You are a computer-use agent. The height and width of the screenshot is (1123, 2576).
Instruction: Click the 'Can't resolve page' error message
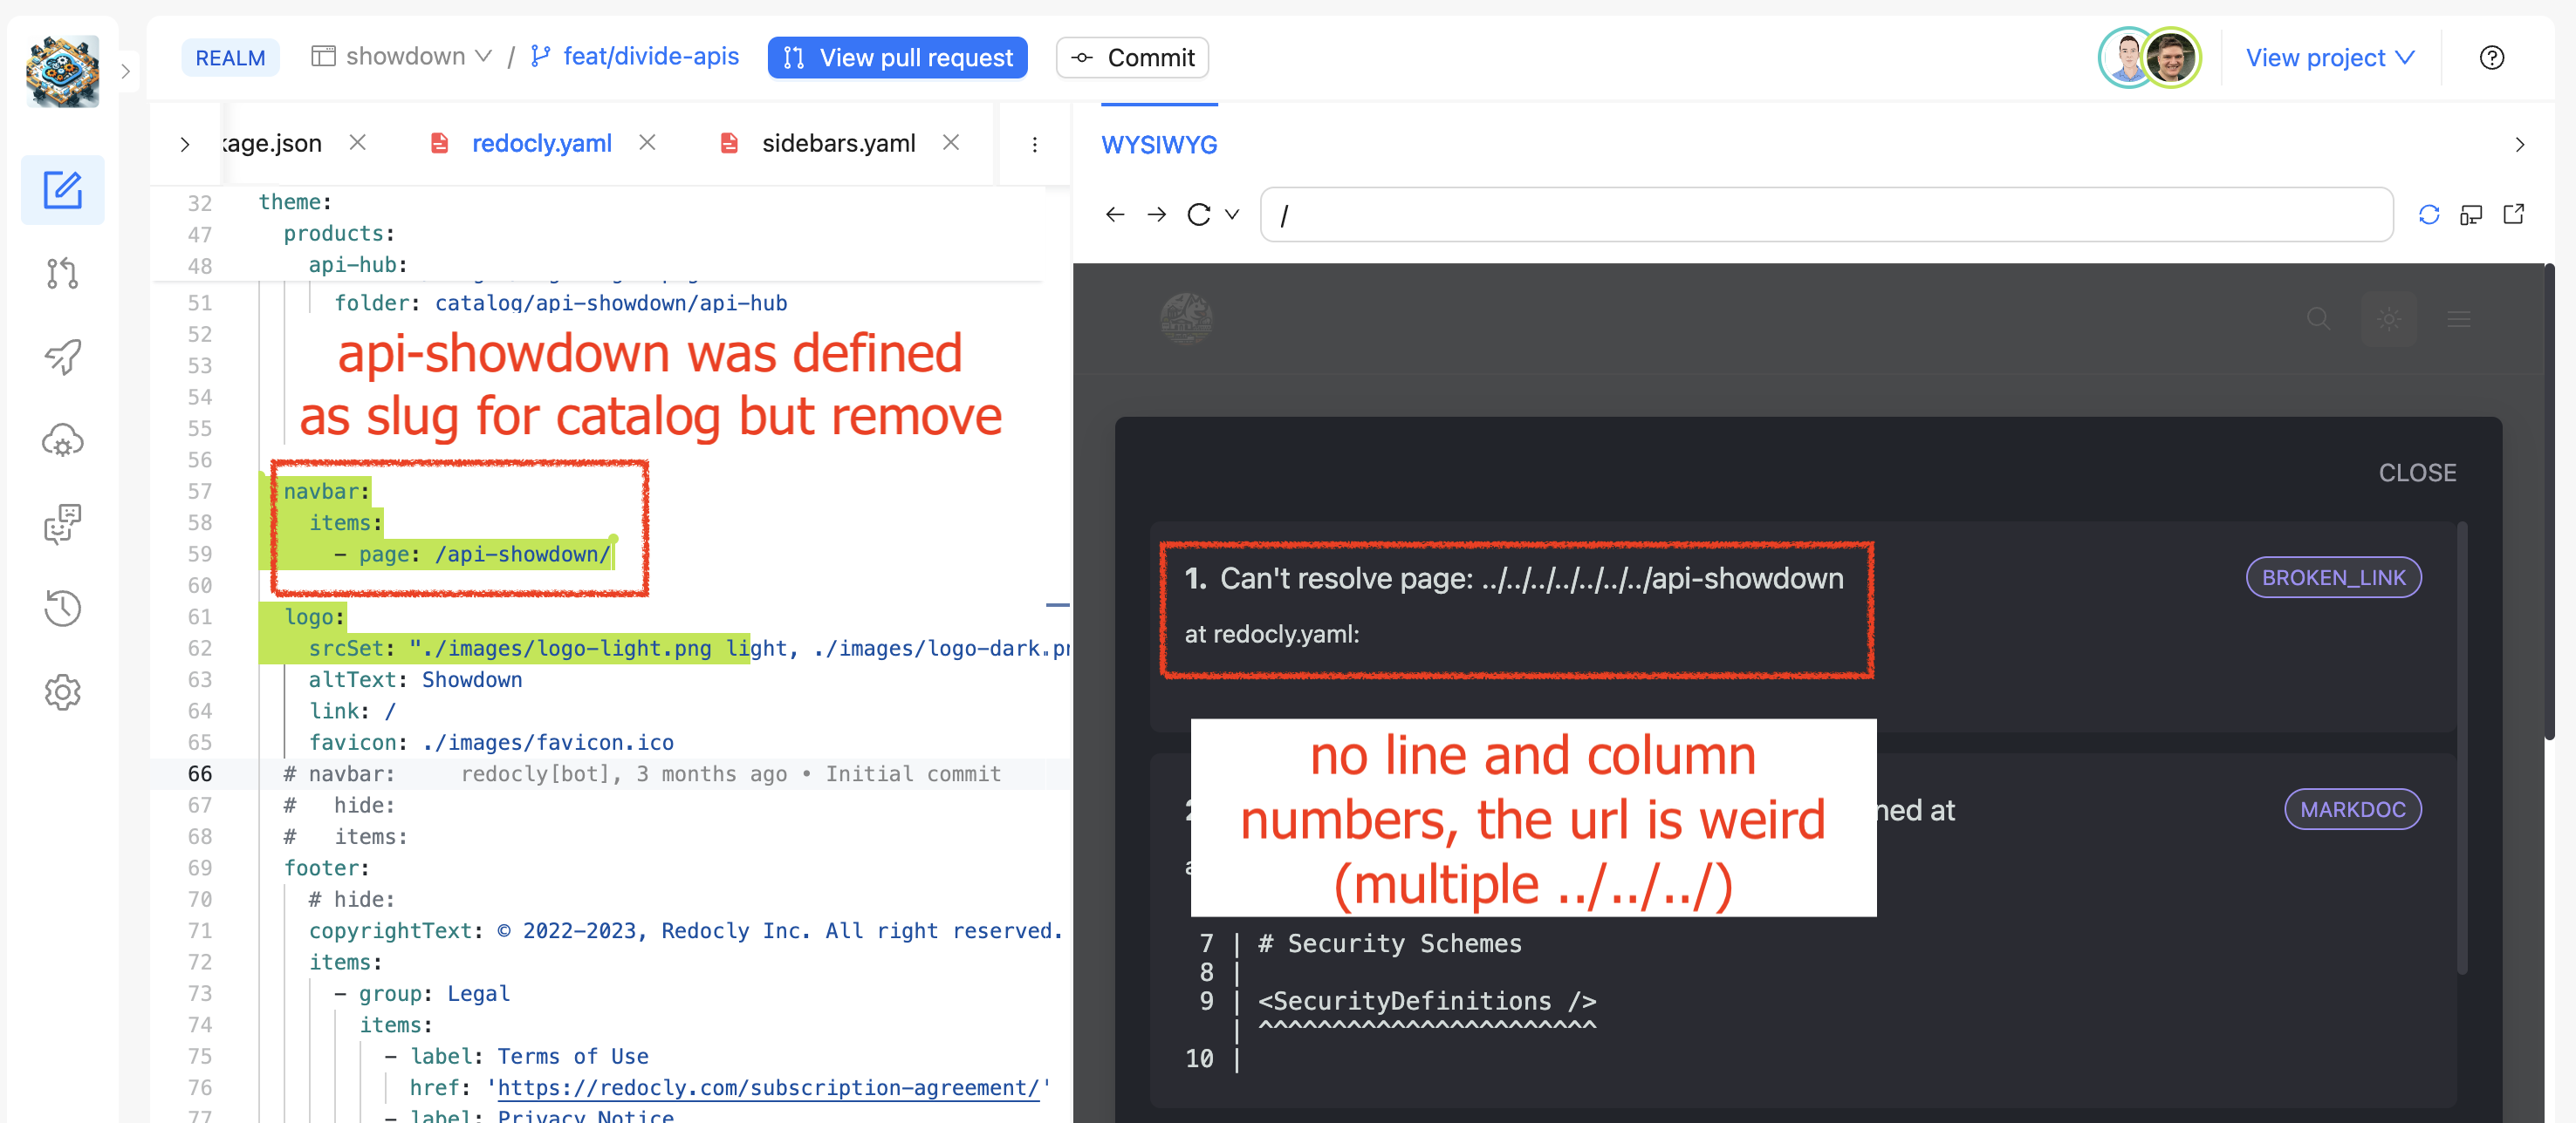[x=1514, y=578]
